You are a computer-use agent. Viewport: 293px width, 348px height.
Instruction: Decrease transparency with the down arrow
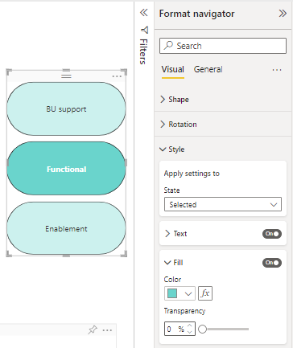coord(190,332)
